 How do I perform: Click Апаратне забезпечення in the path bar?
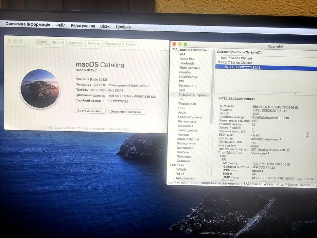(x=220, y=183)
